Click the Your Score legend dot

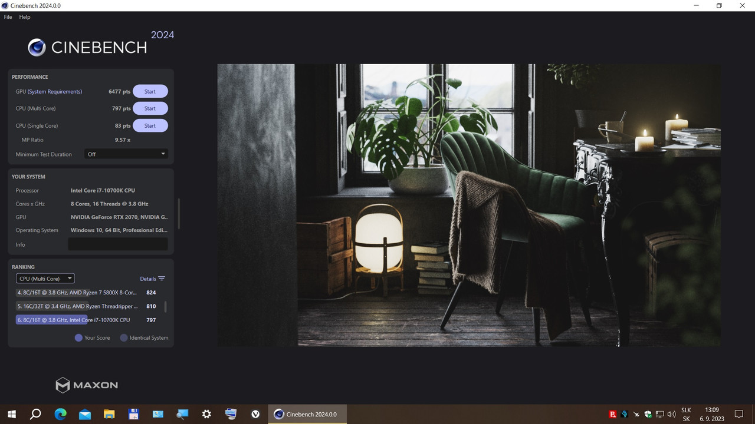(x=78, y=337)
